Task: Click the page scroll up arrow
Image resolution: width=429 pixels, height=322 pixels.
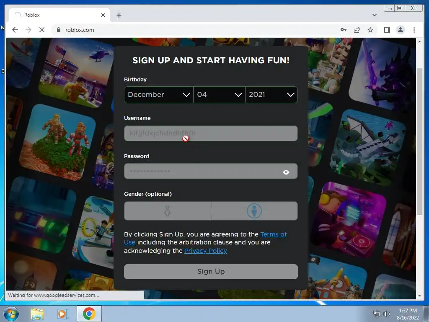Action: coord(419,42)
